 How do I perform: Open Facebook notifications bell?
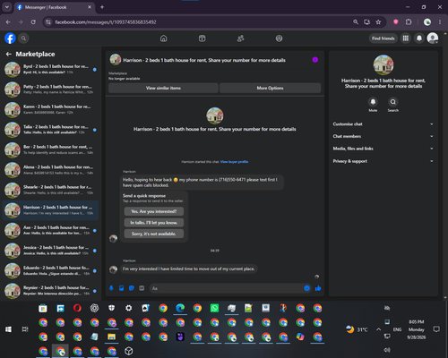point(419,38)
